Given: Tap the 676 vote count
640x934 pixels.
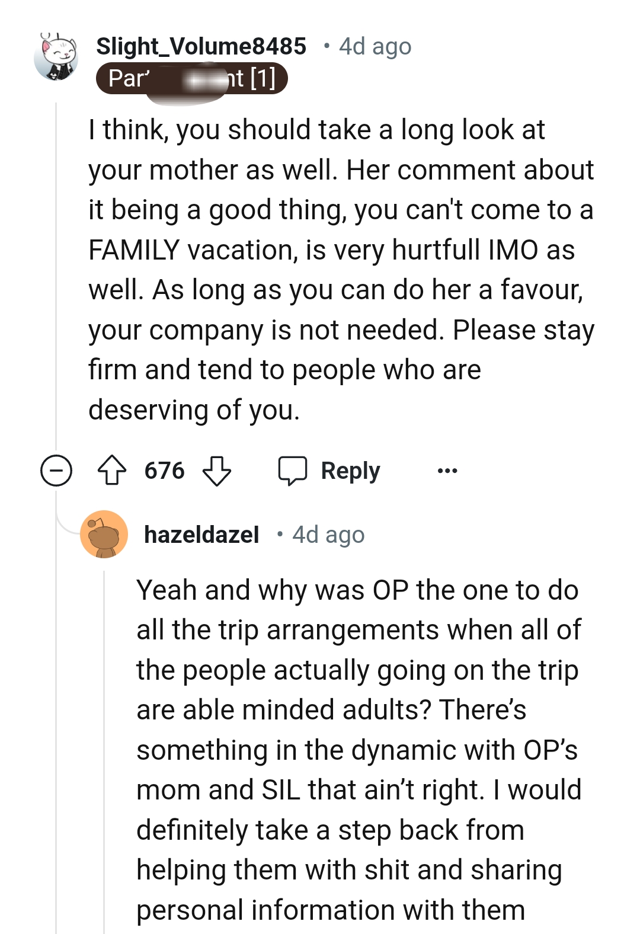Looking at the screenshot, I should pyautogui.click(x=165, y=471).
